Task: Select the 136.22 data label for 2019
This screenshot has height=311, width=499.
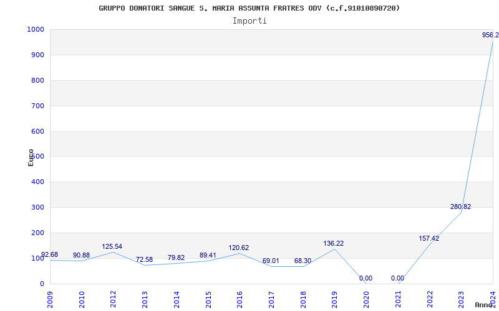Action: tap(334, 244)
